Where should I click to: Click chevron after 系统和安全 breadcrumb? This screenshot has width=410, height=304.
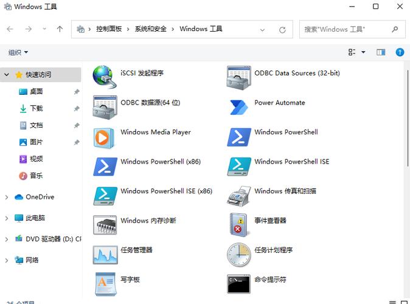click(173, 29)
